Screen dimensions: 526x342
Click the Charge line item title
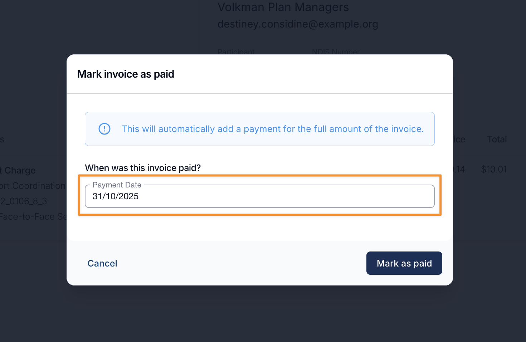[20, 170]
